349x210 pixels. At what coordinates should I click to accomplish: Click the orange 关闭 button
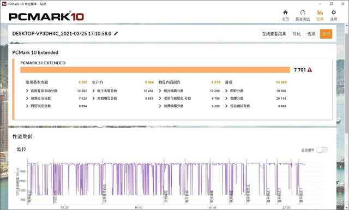coord(326,34)
